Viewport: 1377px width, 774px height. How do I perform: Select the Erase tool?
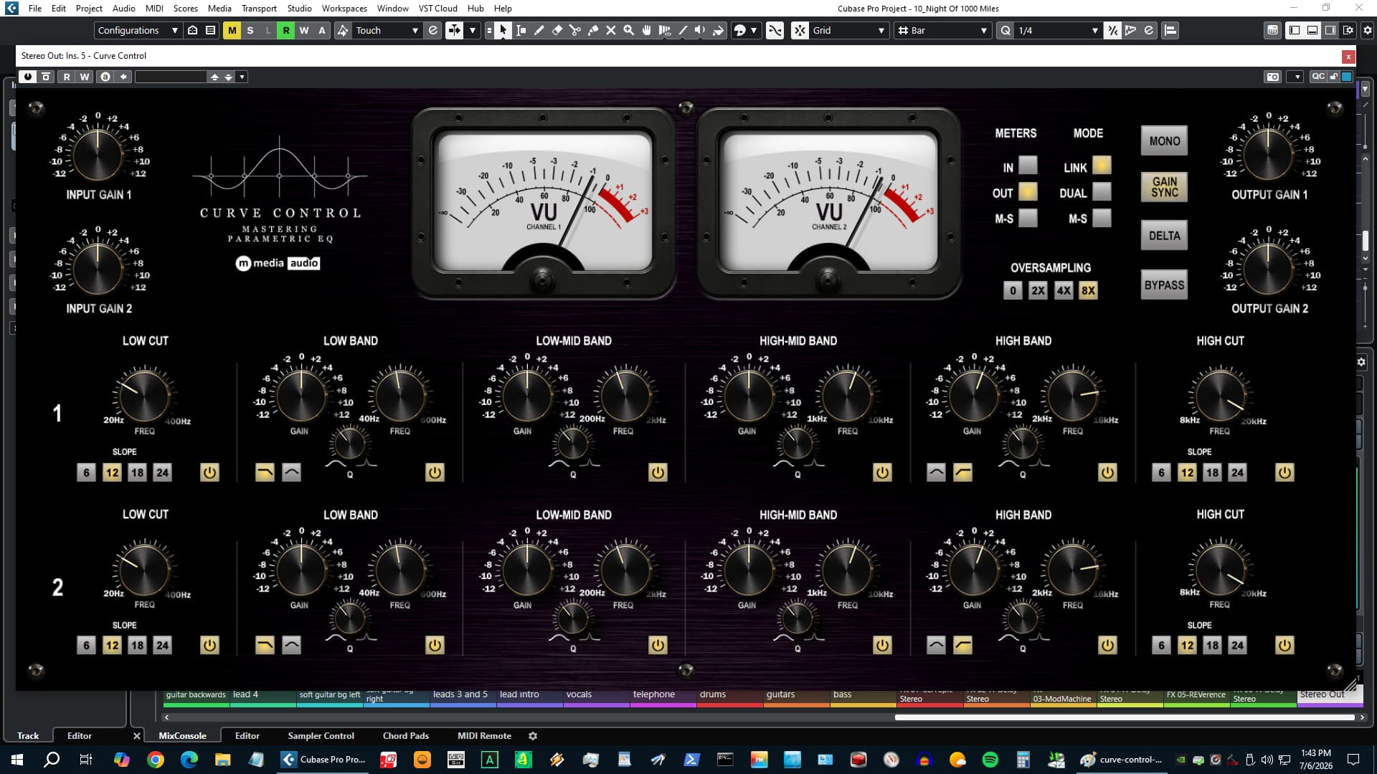557,30
